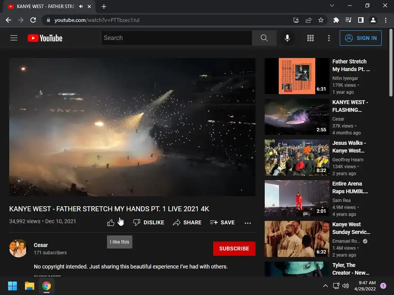Screen dimensions: 394x295
Task: Click title 'KANYE WEST - FLASHING...'
Action: click(x=350, y=106)
